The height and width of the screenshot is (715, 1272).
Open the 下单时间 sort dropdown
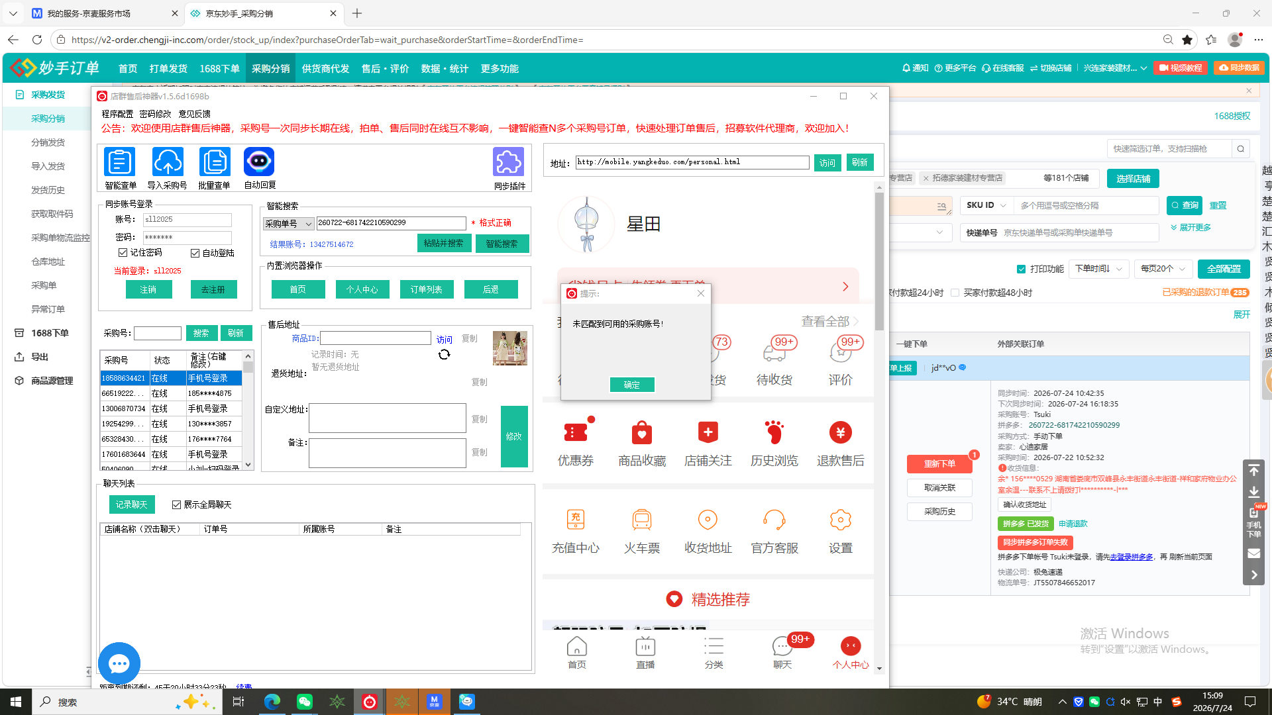click(x=1098, y=269)
